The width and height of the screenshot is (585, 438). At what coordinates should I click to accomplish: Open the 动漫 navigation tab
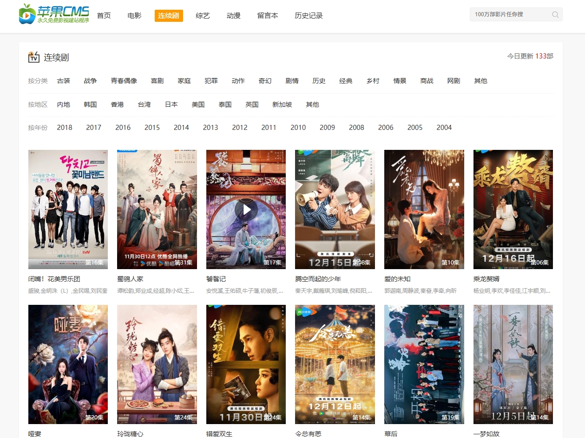click(x=234, y=16)
